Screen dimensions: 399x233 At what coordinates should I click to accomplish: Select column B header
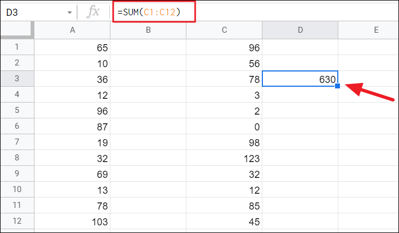(x=148, y=31)
